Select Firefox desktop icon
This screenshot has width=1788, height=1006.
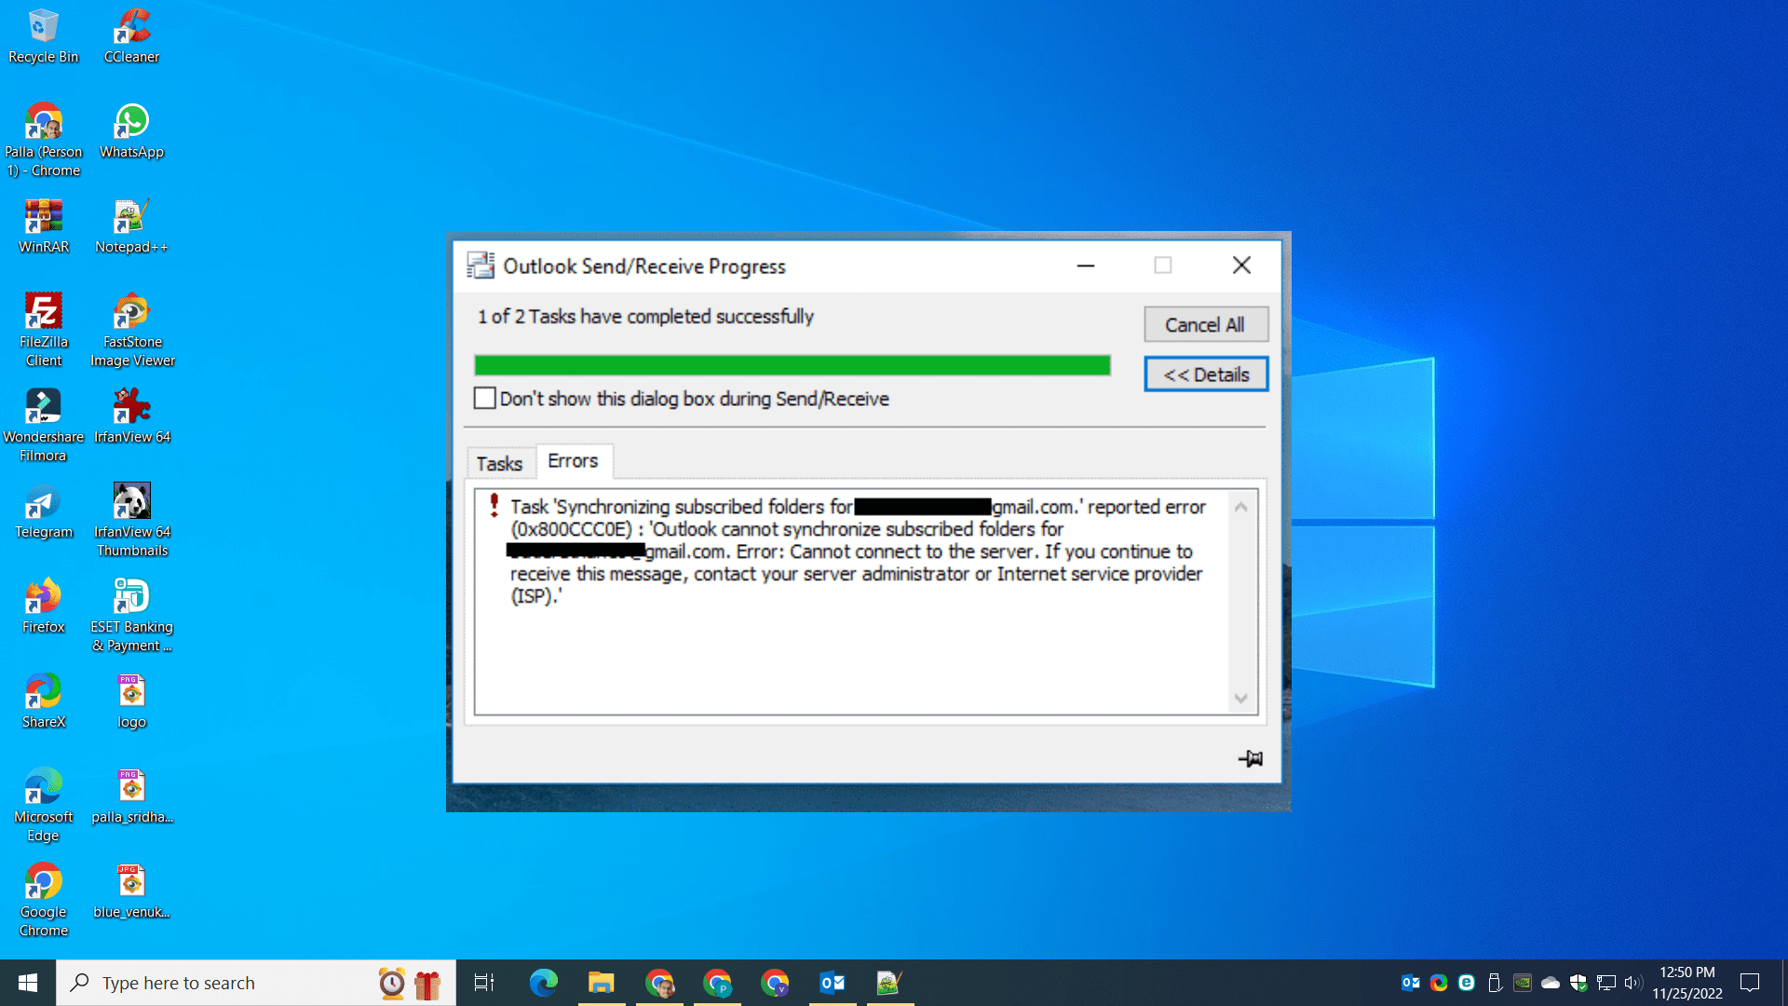43,606
